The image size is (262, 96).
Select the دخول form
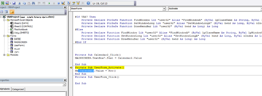pos(16,52)
